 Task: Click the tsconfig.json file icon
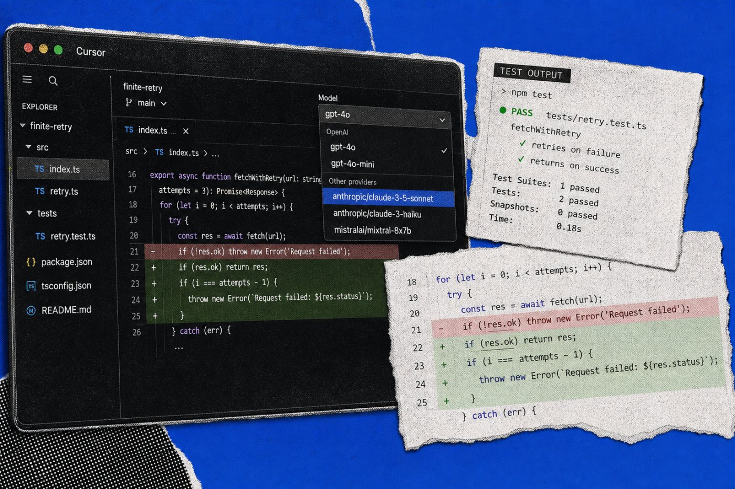pos(31,286)
